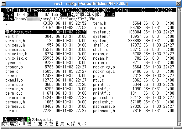Viewport: 182px width, 129px height.
Task: Click size value 238693 of system.c
Action: point(135,41)
